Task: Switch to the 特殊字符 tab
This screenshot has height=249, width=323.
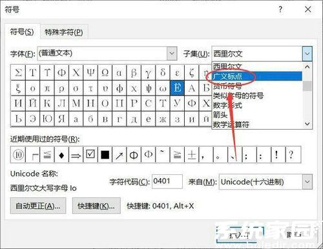Action: pos(64,32)
